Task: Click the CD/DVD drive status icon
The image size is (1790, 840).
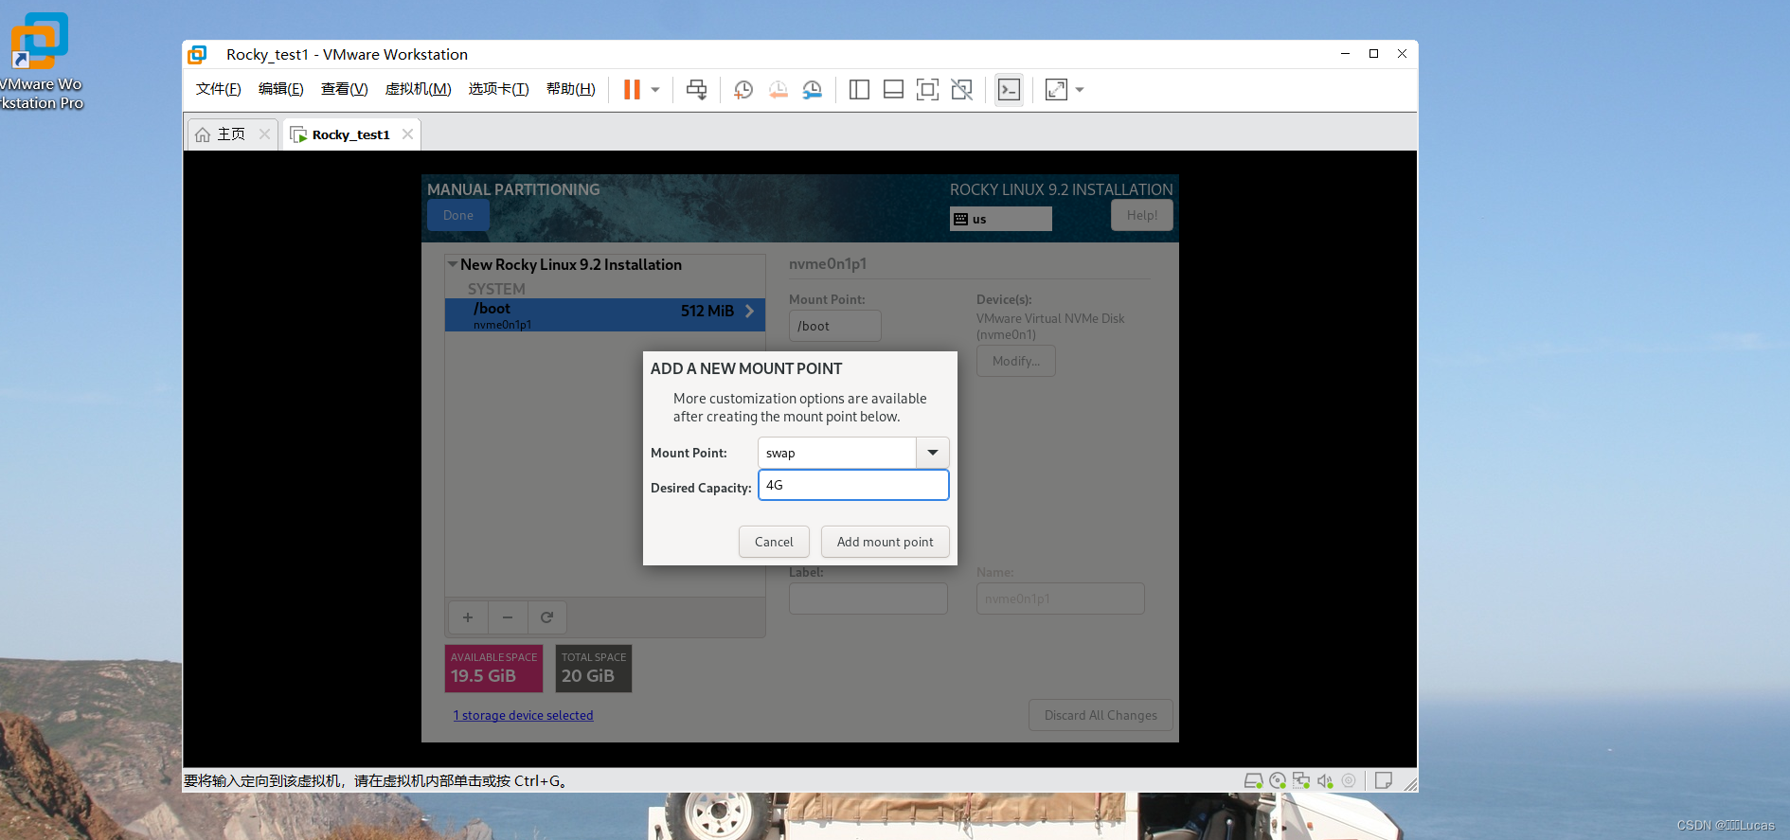Action: tap(1278, 780)
